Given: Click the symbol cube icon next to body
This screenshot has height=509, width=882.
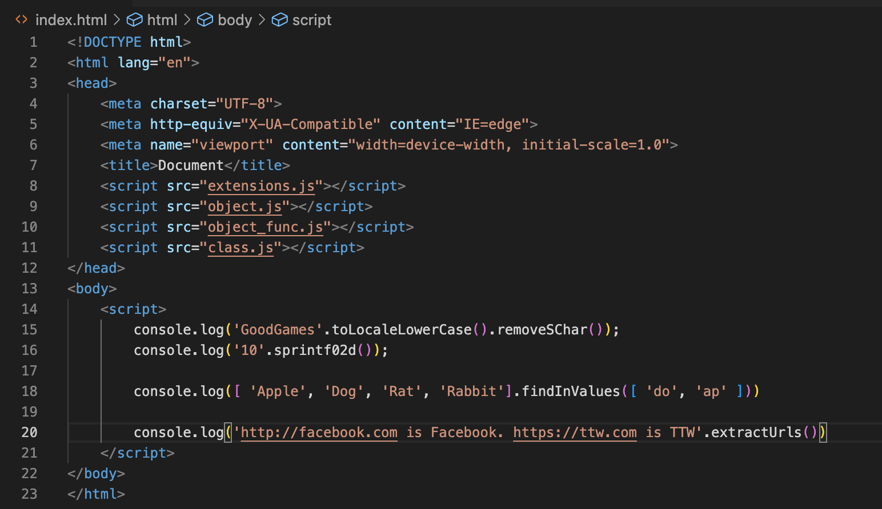Looking at the screenshot, I should click(205, 19).
